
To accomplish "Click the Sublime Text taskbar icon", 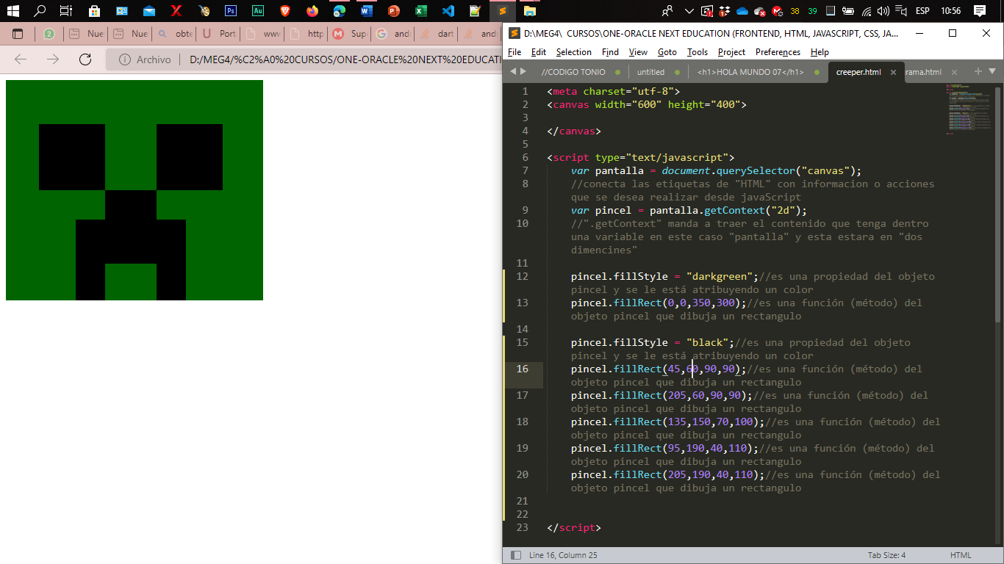I will tap(502, 11).
